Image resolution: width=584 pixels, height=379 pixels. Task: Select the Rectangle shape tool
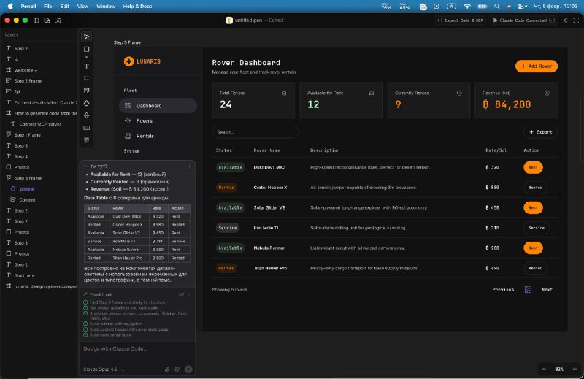[x=87, y=49]
